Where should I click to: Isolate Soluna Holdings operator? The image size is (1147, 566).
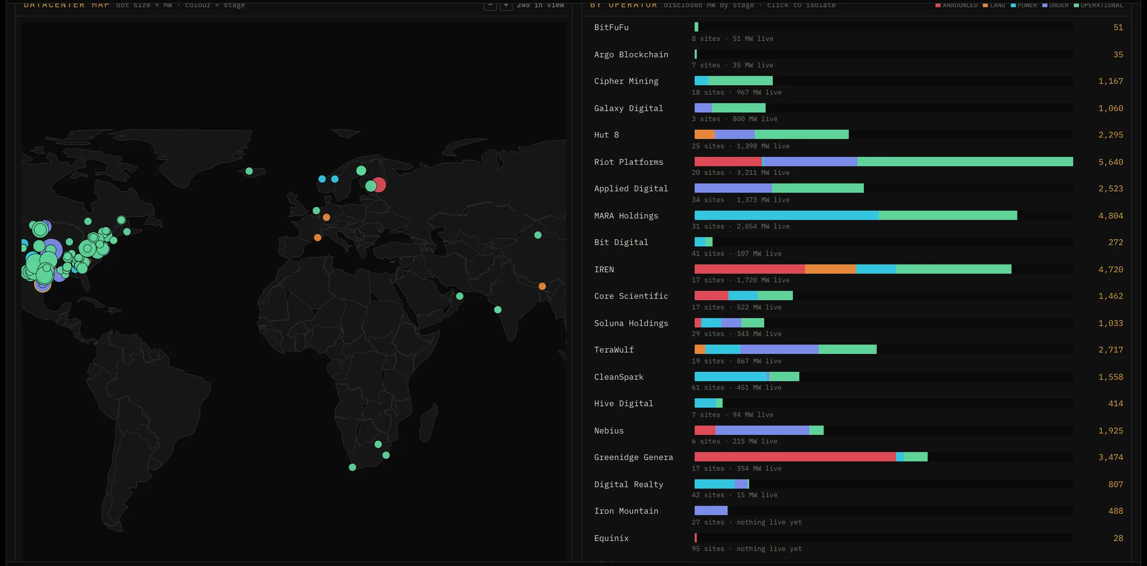[858, 328]
